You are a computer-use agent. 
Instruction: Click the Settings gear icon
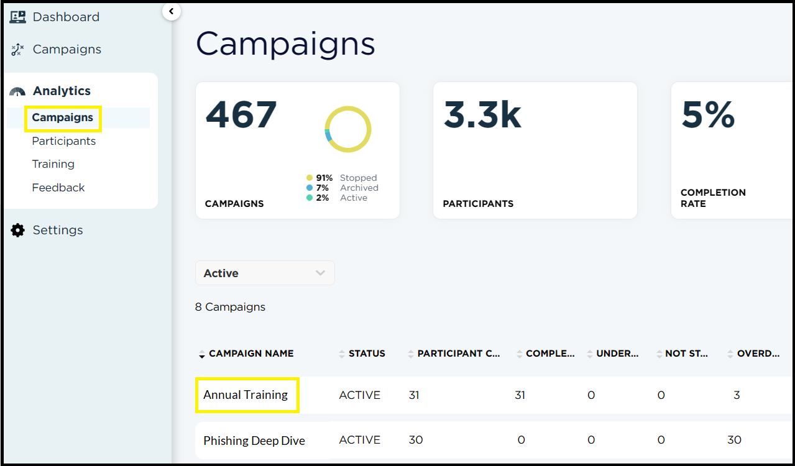17,231
